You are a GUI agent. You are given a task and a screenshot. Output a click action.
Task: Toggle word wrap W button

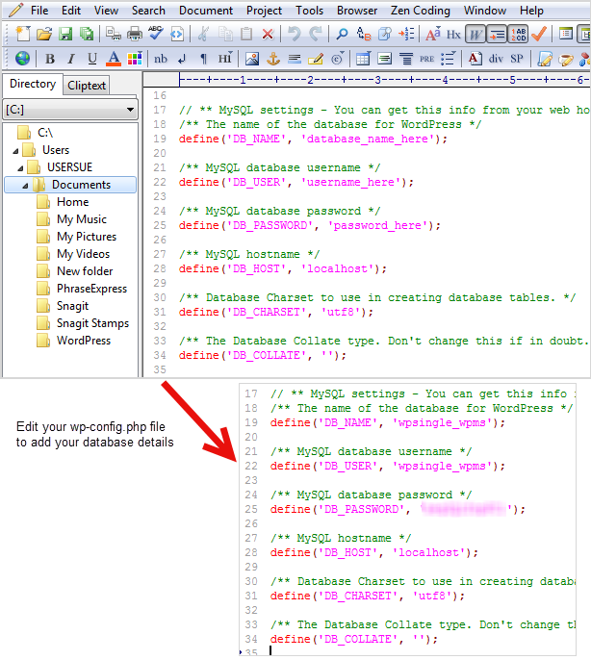tap(475, 34)
